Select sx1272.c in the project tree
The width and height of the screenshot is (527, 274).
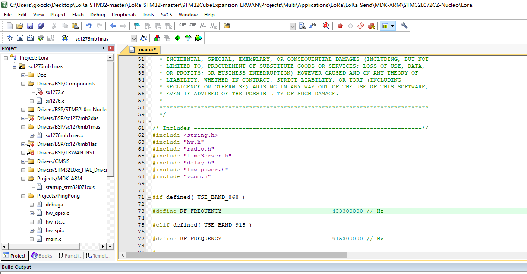(55, 92)
